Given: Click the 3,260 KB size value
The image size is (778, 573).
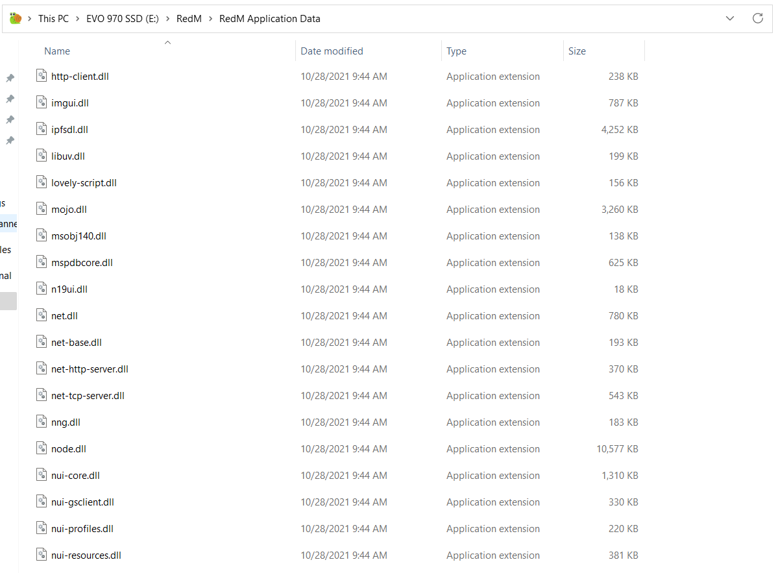Looking at the screenshot, I should (620, 210).
